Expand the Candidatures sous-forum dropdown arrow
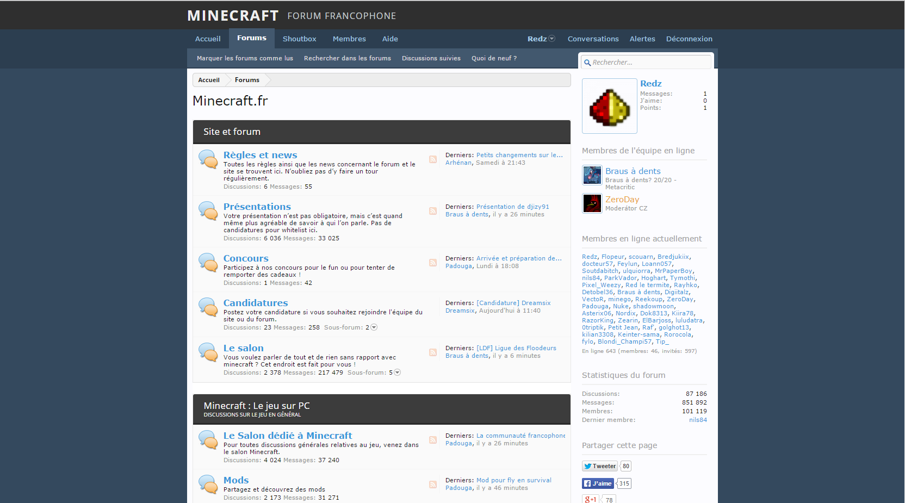Image resolution: width=905 pixels, height=503 pixels. click(374, 327)
